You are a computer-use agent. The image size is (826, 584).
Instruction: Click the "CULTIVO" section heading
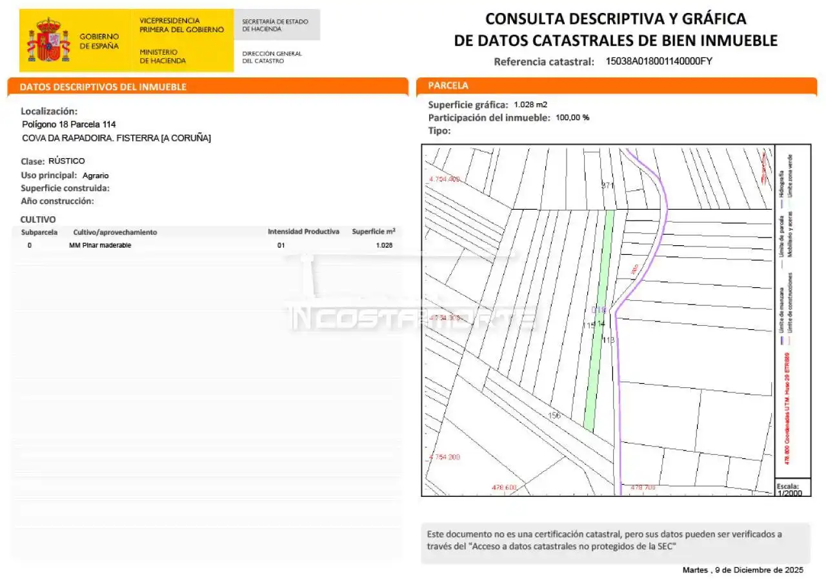pyautogui.click(x=38, y=219)
